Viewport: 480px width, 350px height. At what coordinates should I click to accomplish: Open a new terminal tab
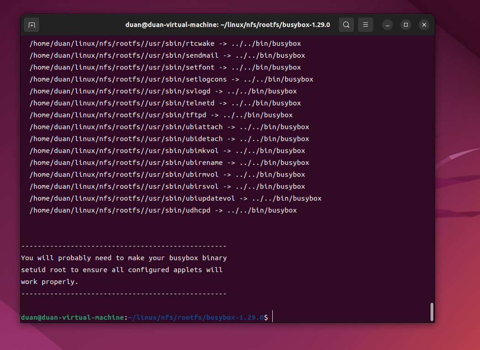32,25
